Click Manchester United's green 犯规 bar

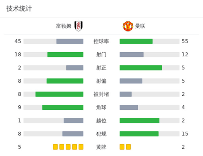(x=139, y=134)
